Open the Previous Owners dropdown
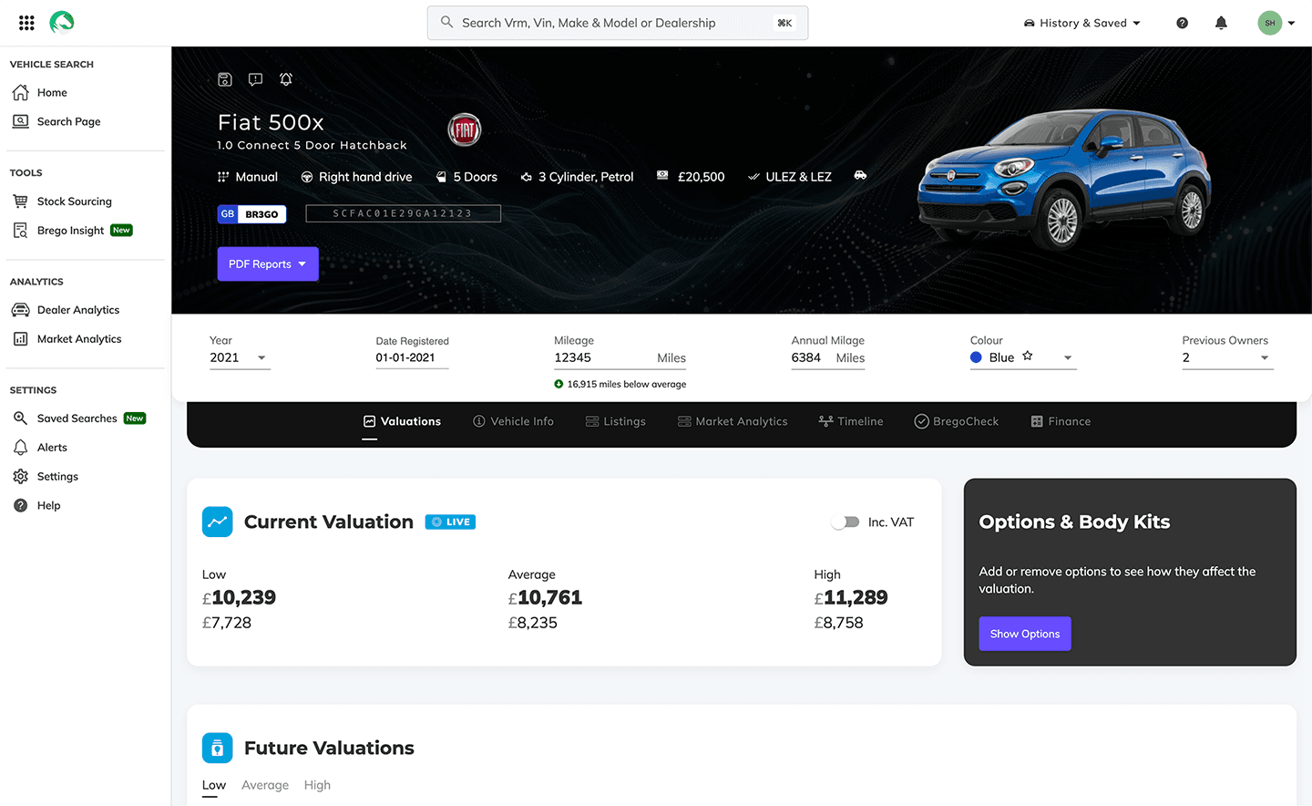 tap(1266, 358)
